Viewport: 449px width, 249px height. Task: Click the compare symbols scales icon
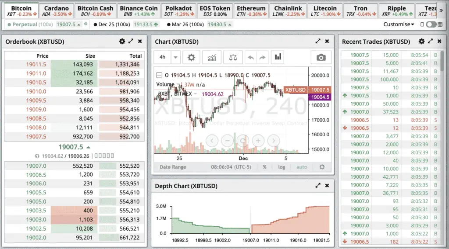point(233,57)
